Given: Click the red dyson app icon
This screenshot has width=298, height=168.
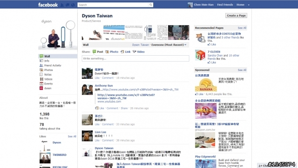Looking at the screenshot, I should [41, 88].
